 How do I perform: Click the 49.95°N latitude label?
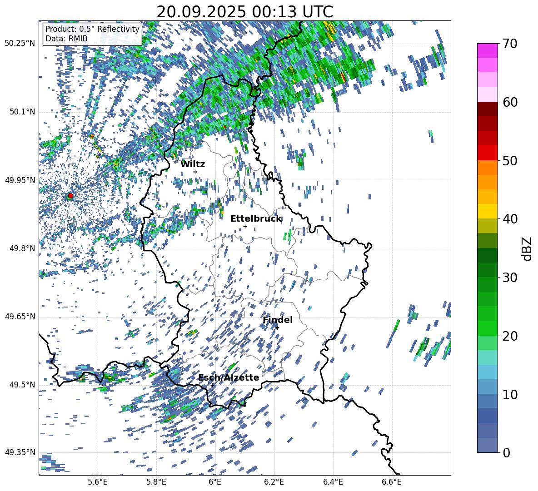tap(20, 180)
